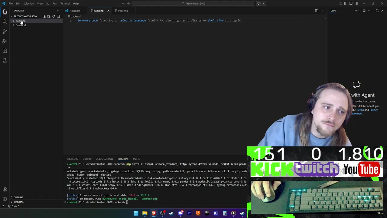Open the Help menu

76,3
